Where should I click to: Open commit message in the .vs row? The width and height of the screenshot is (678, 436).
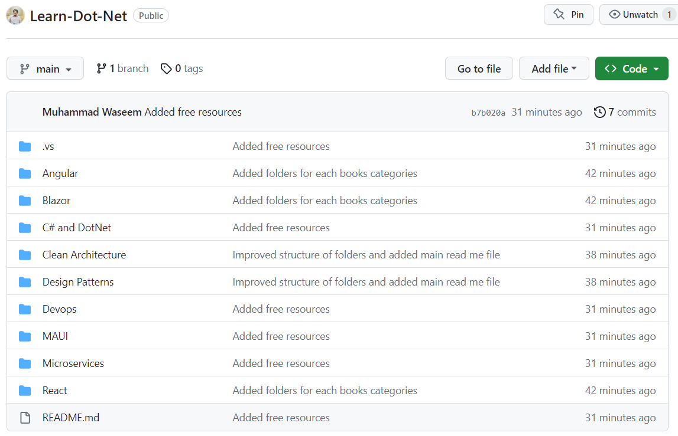click(281, 146)
